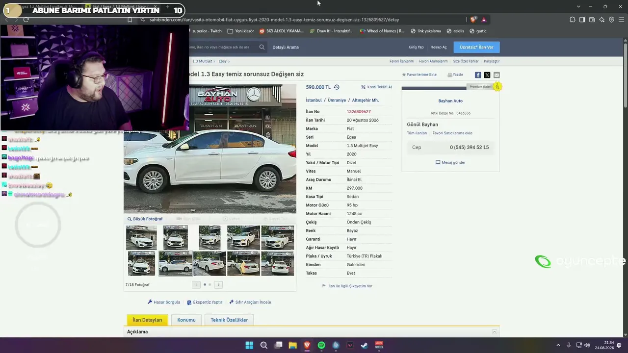Screen dimensions: 628x353
Task: Click the Ümraniye location breadcrumb
Action: click(x=337, y=100)
